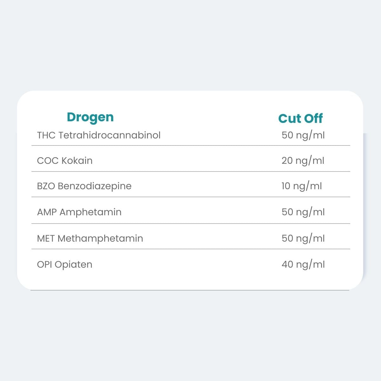Select the AMP abbreviation text
This screenshot has height=381, width=381.
tap(47, 212)
